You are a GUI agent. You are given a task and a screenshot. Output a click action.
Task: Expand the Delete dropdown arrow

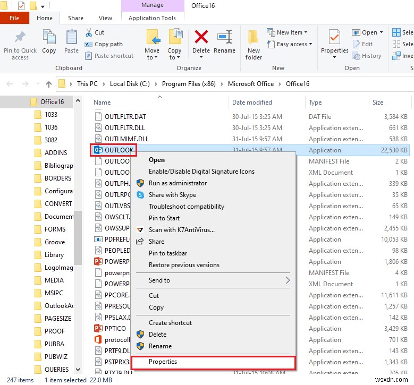(x=201, y=57)
